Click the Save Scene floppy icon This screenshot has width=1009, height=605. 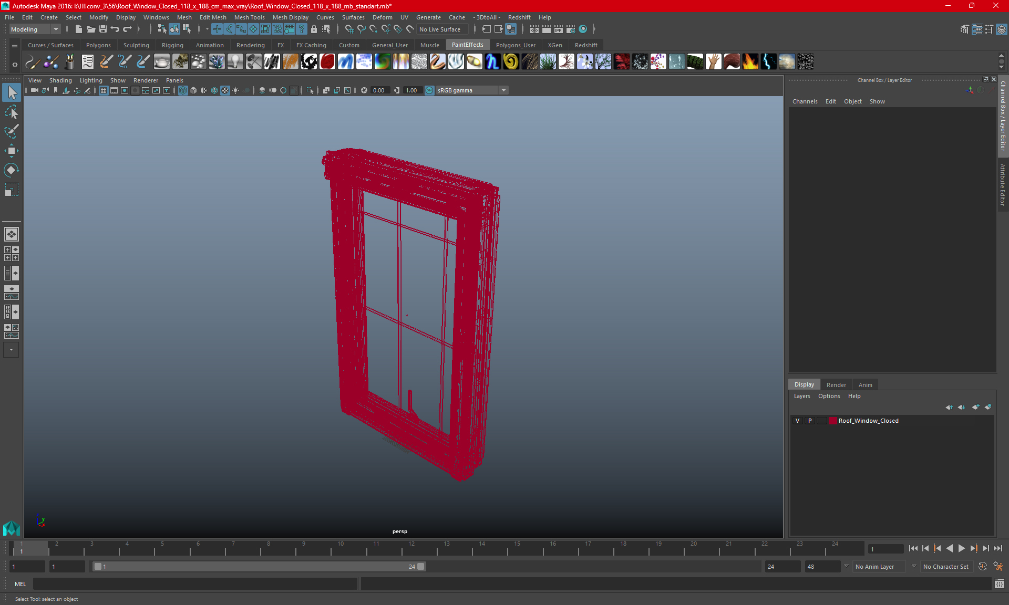click(x=103, y=29)
